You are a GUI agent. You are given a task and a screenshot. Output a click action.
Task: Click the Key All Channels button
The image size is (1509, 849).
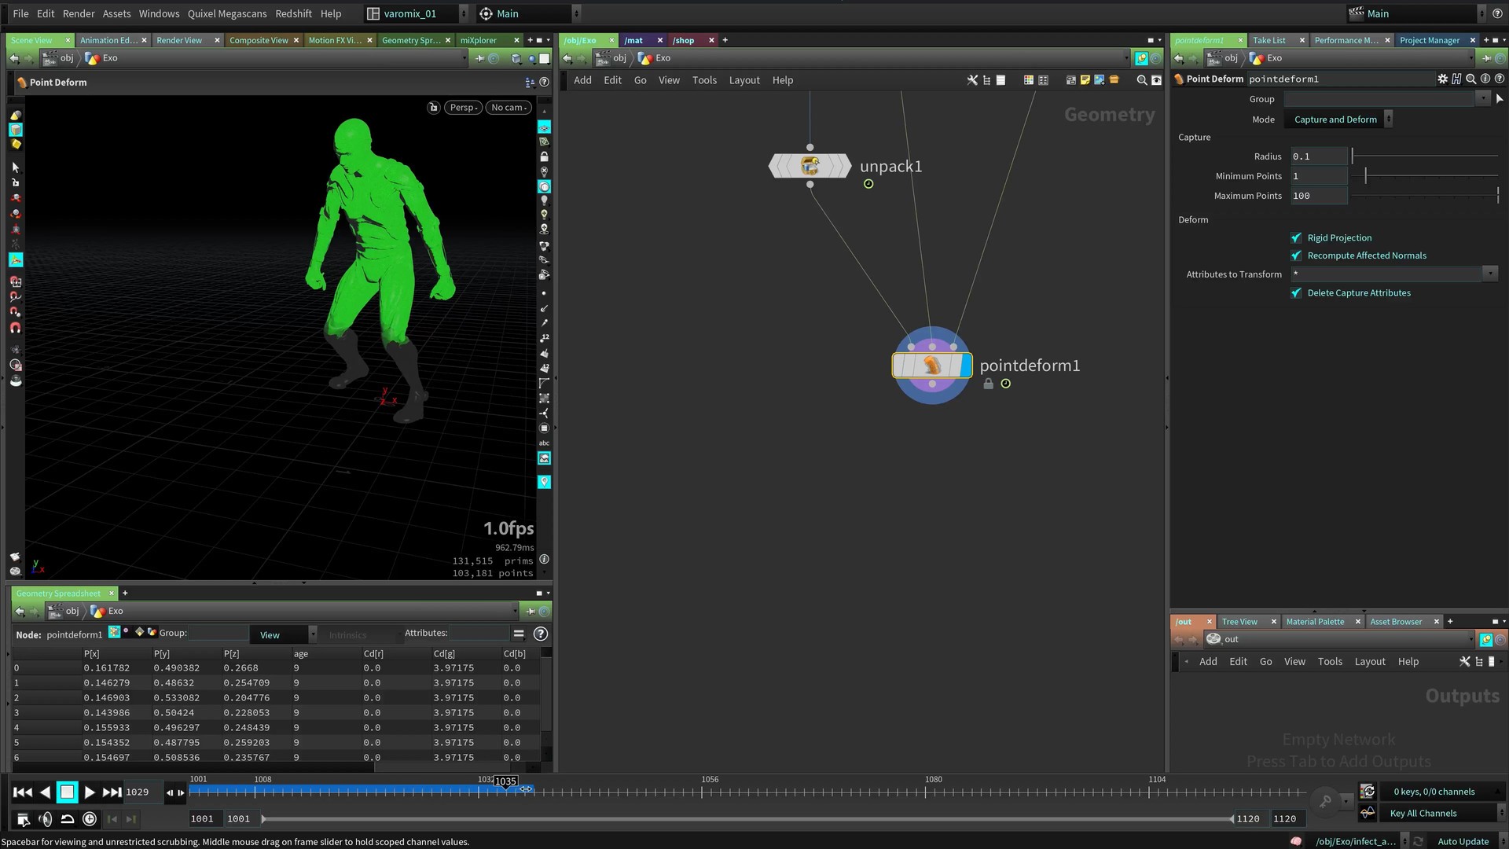click(1423, 814)
